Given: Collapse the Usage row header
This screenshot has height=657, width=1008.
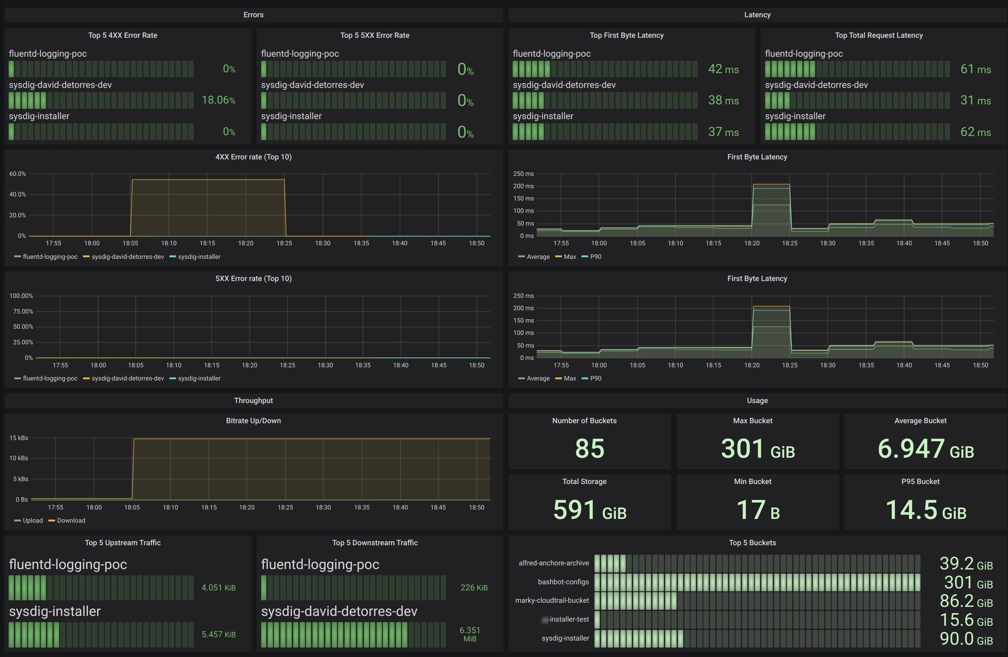Looking at the screenshot, I should (757, 401).
